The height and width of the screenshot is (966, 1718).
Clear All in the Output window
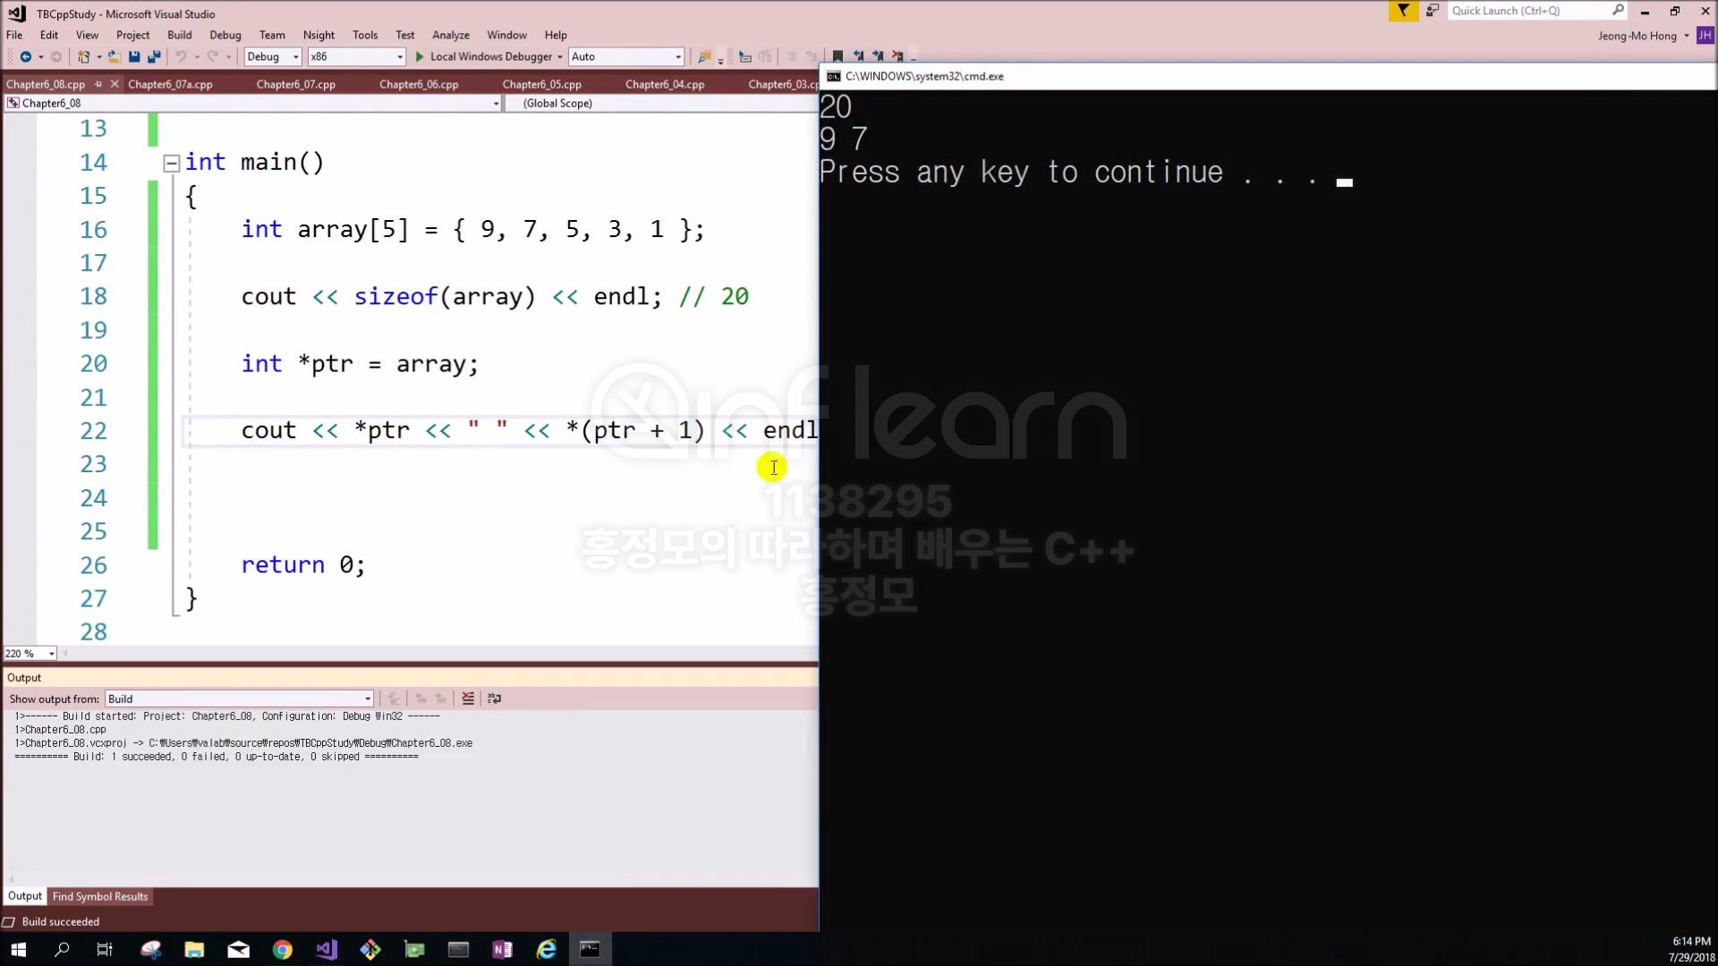[468, 699]
